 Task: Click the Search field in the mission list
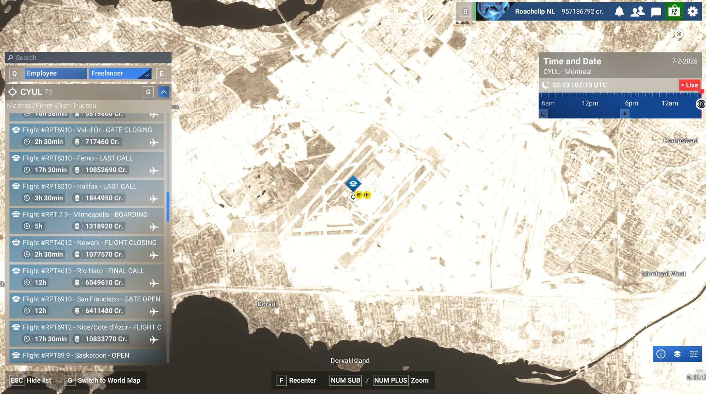tap(88, 58)
